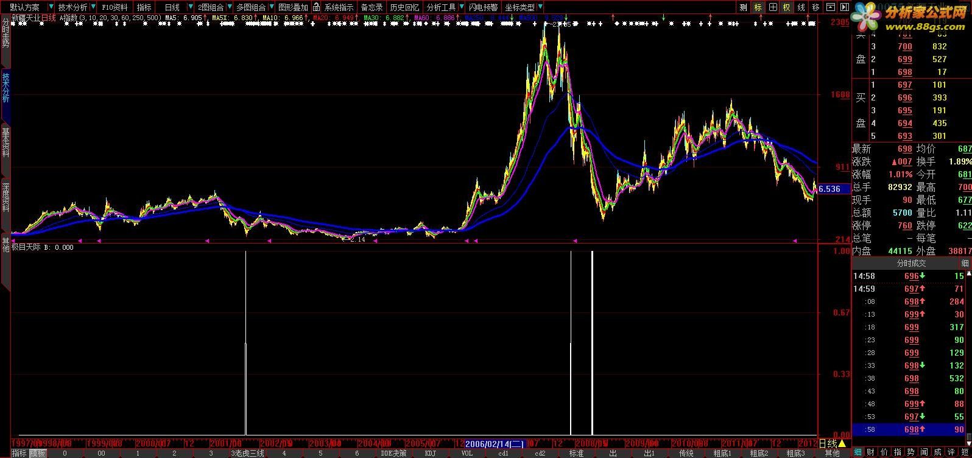
Task: Select the cd2 template tab
Action: [x=540, y=453]
